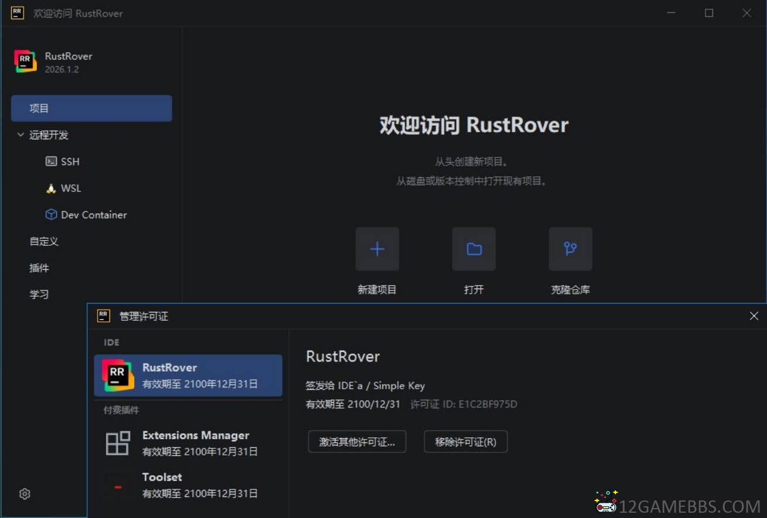Click the 从头创建新项目。 text
Screen dimensions: 767x518
click(471, 162)
